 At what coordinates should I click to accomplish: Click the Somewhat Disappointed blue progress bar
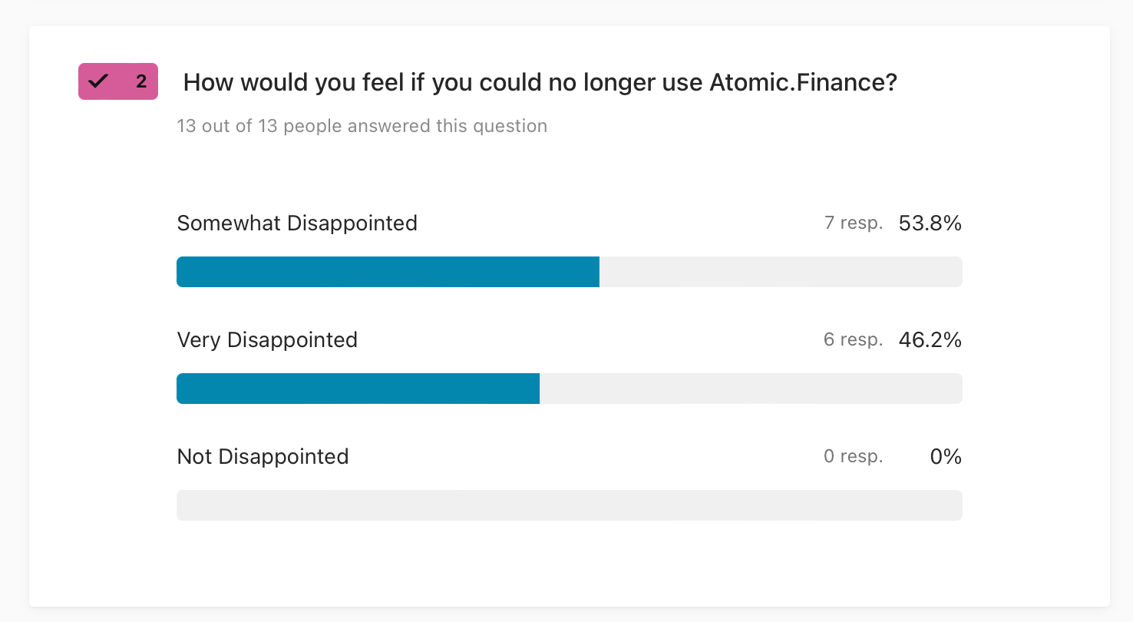point(388,272)
